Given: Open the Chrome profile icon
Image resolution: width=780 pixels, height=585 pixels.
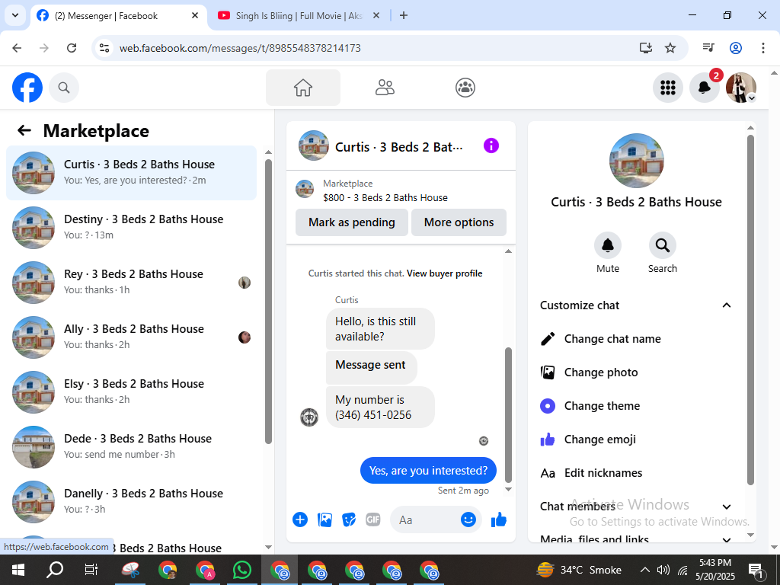Looking at the screenshot, I should pos(736,48).
